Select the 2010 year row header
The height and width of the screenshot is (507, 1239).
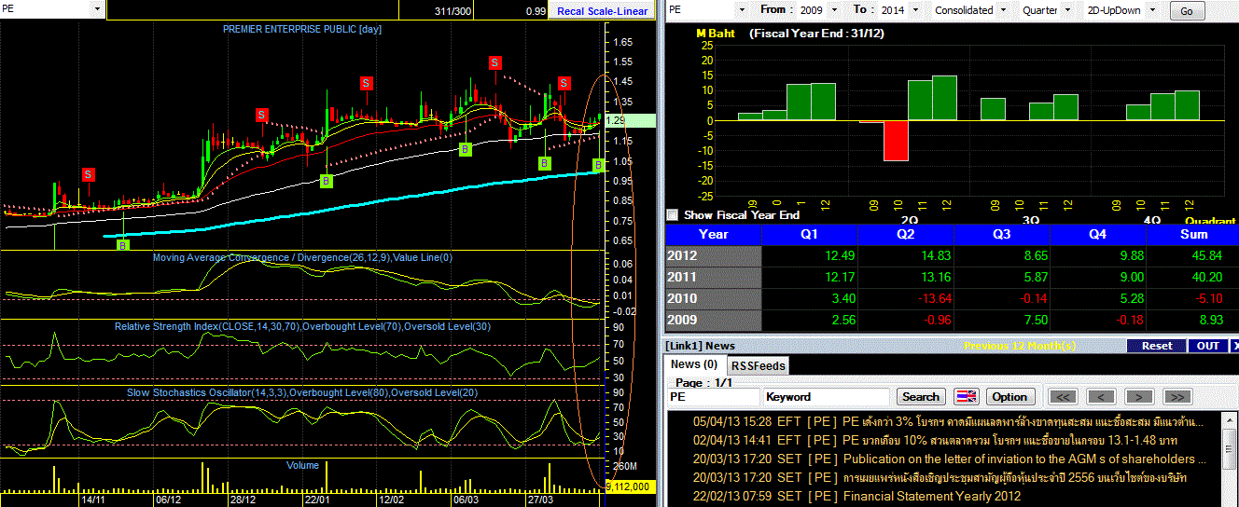(713, 298)
